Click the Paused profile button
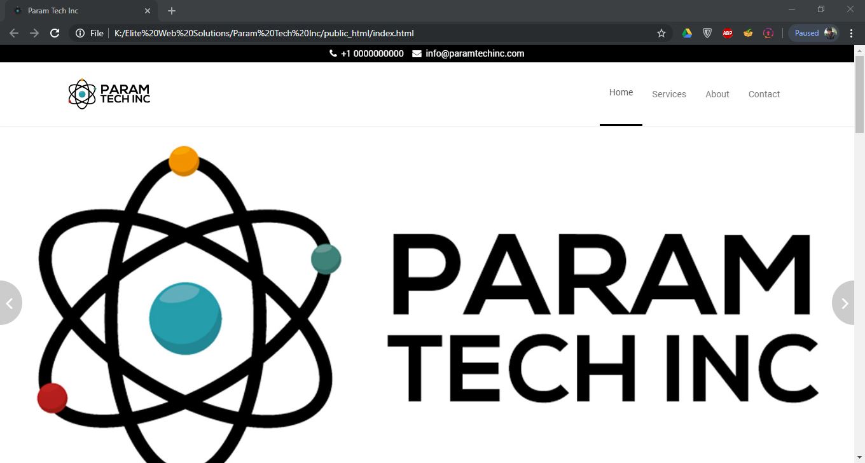Screen dimensions: 865x463 [x=814, y=33]
